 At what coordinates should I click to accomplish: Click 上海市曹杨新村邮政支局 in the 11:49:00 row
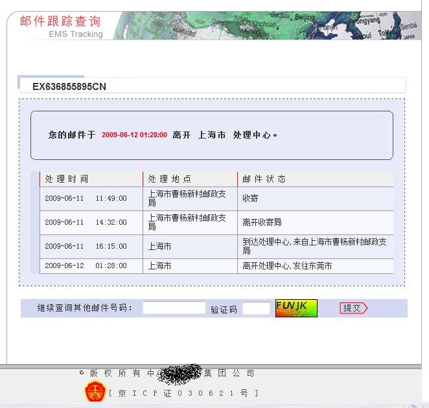point(190,199)
